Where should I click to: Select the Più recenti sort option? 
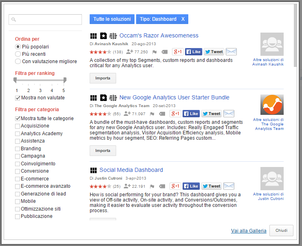(18, 54)
